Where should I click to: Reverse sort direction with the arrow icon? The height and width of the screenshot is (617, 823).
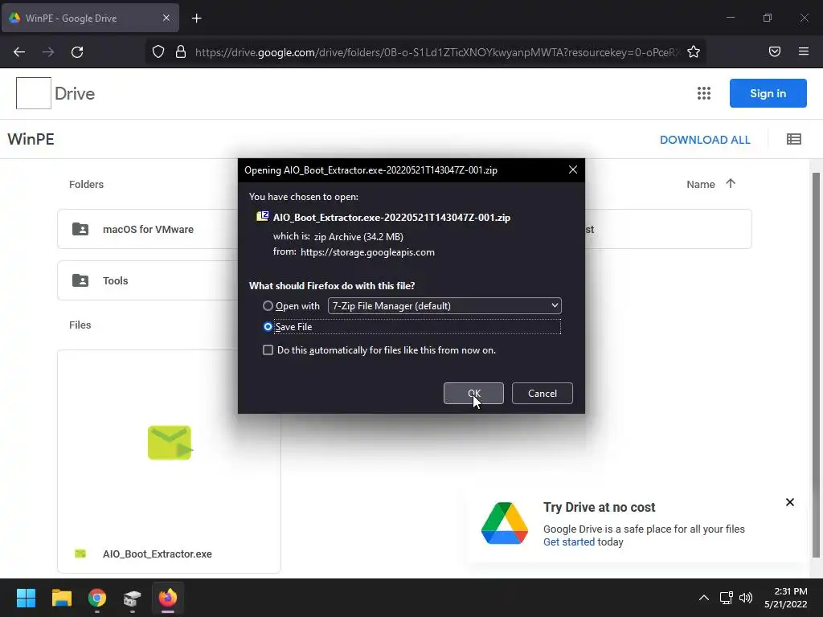730,184
